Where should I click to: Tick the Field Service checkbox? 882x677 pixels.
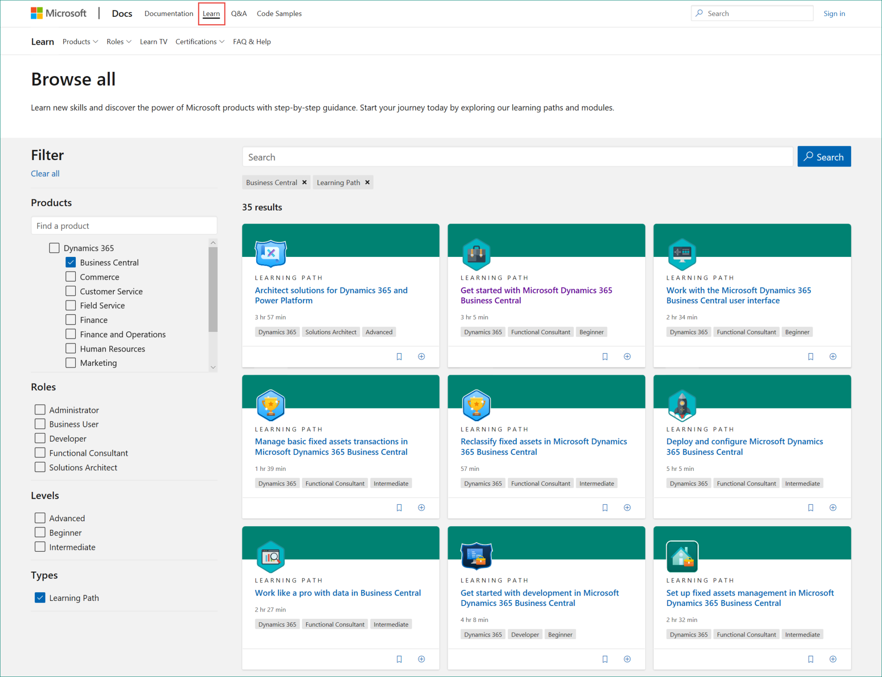pos(71,305)
